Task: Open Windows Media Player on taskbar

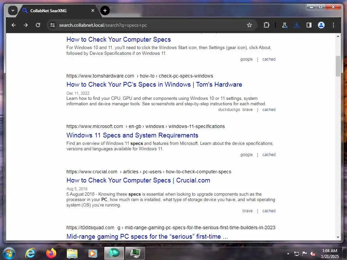Action: [x=93, y=253]
